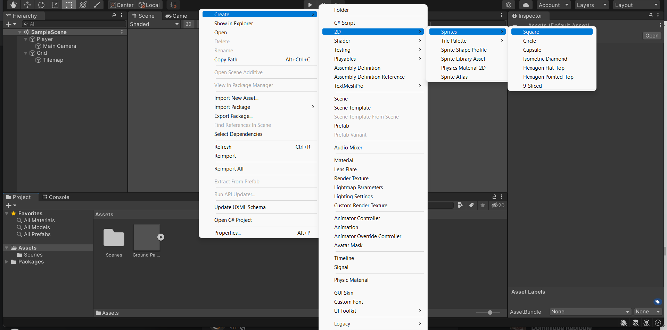The image size is (667, 330).
Task: Click the Hierarchy search field
Action: [x=74, y=24]
